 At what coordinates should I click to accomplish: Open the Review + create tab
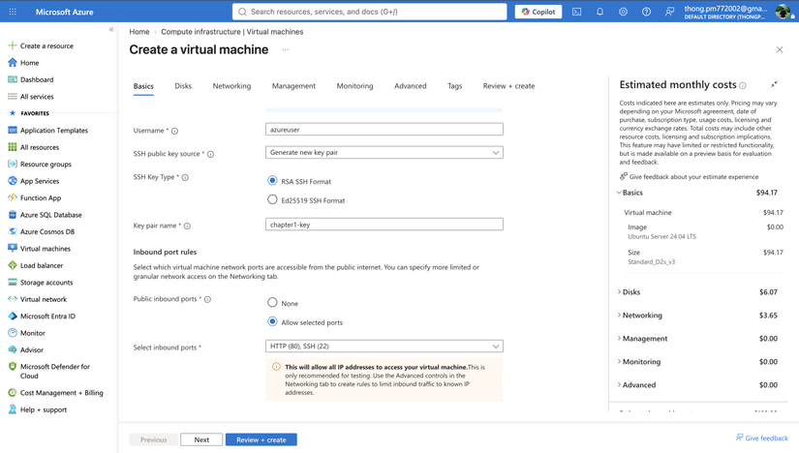tap(509, 85)
